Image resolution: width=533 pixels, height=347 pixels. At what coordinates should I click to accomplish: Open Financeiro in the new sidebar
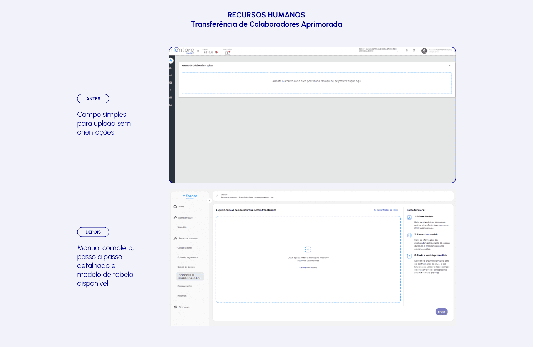click(x=184, y=307)
